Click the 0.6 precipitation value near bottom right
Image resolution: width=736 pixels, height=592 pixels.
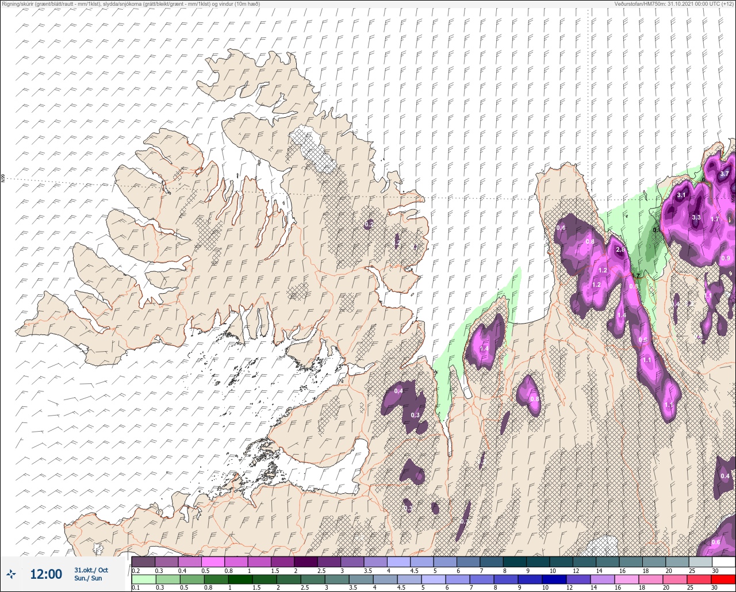point(716,542)
